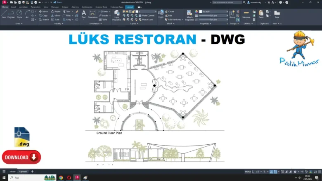The image size is (322, 181).
Task: Expand the Draw panel
Action: [19, 24]
